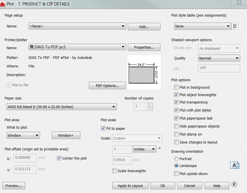The width and height of the screenshot is (247, 193).
Task: Collapse dialog options with the chevron arrow
Action: [234, 184]
